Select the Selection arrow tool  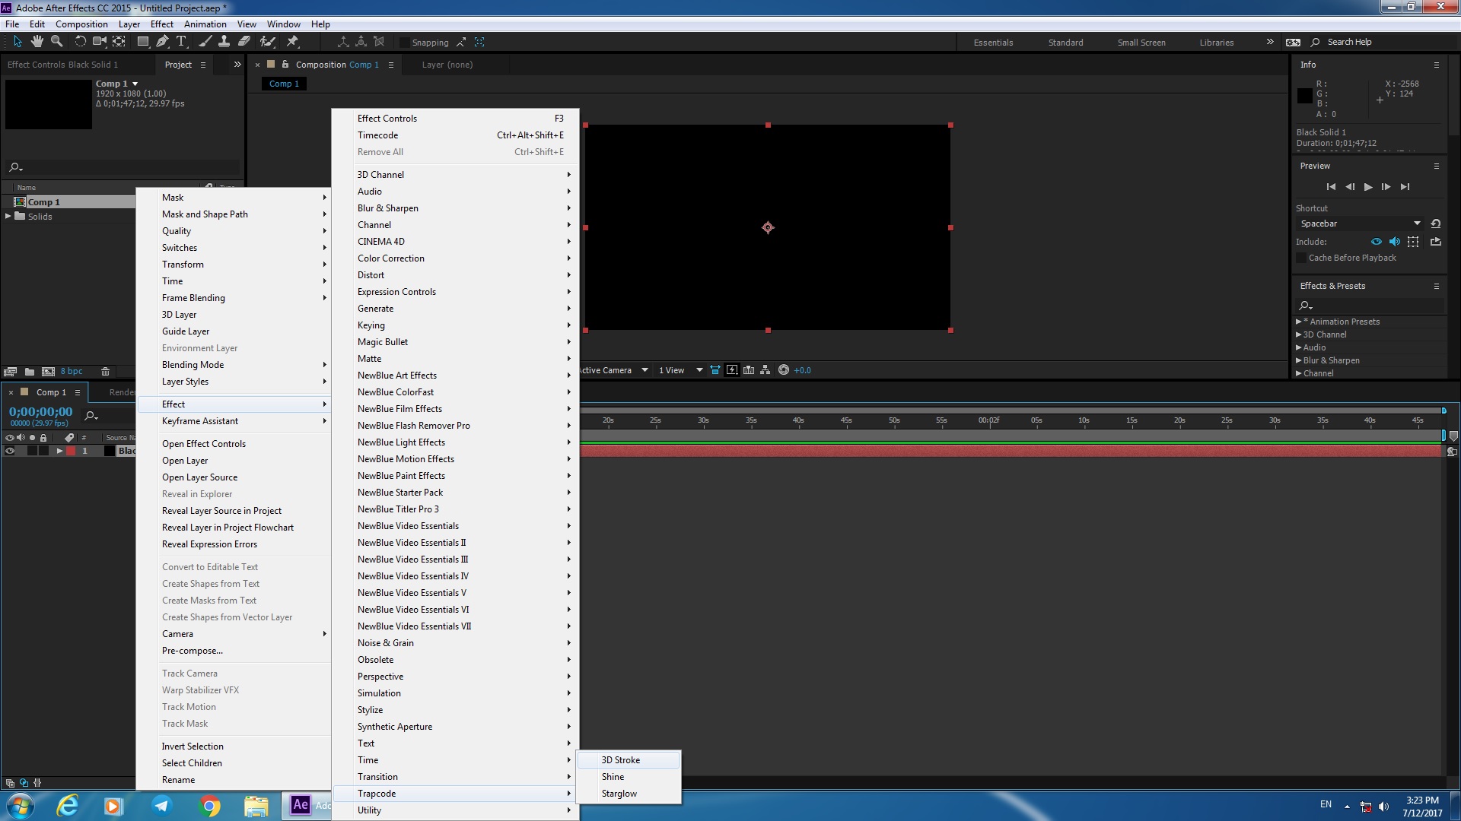18,42
